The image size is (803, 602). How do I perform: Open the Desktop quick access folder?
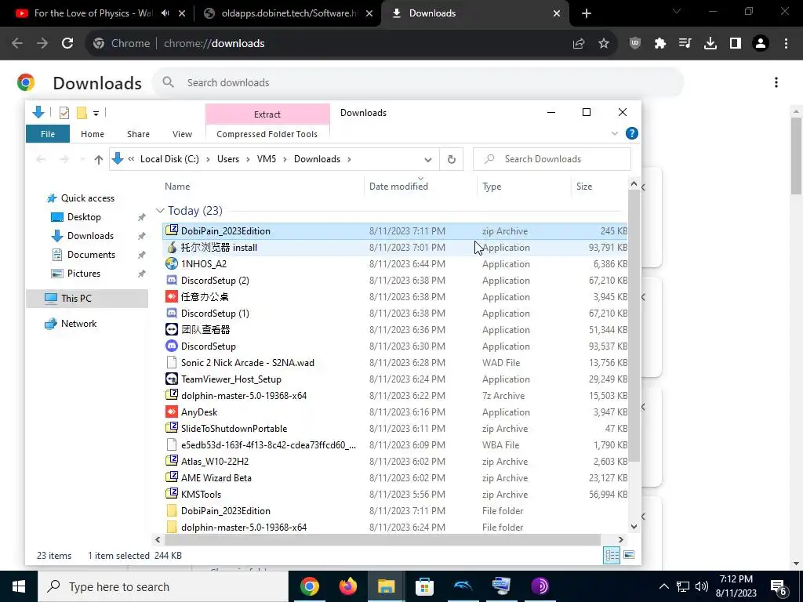click(84, 217)
